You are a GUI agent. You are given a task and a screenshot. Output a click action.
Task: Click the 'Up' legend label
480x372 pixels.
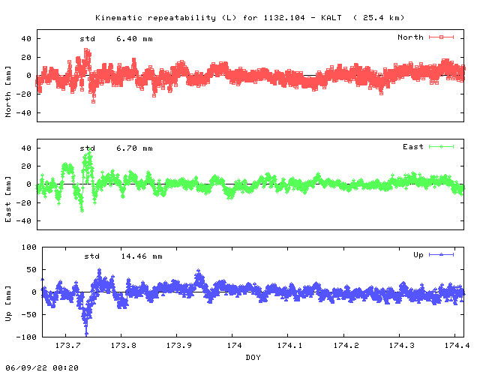(x=418, y=255)
